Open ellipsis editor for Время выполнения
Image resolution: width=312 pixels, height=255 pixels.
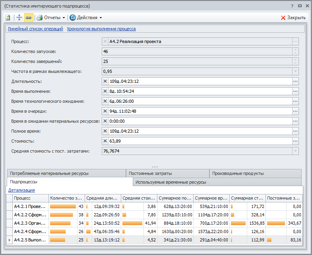295,91
